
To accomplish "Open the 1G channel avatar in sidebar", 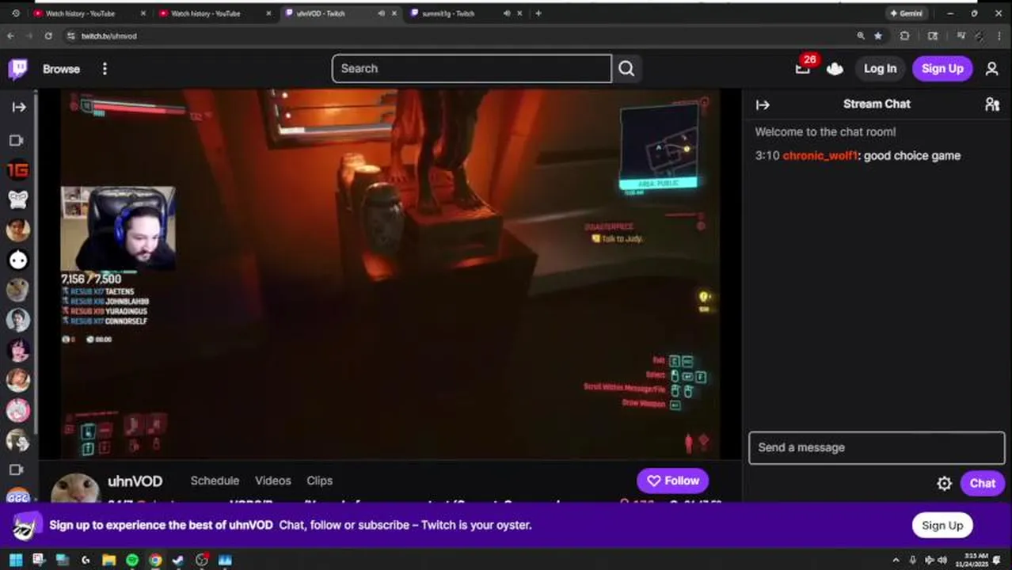I will tap(18, 169).
